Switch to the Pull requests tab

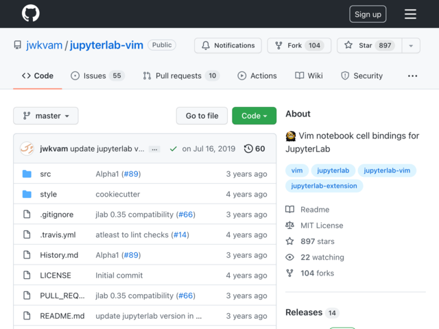181,76
